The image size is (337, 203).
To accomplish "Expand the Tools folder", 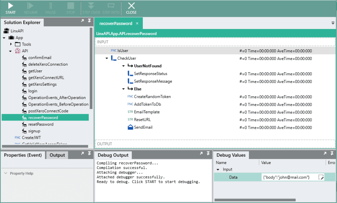I will click(x=11, y=44).
